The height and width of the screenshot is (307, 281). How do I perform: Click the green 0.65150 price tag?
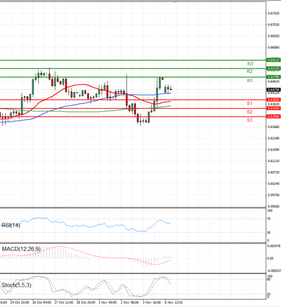point(274,68)
